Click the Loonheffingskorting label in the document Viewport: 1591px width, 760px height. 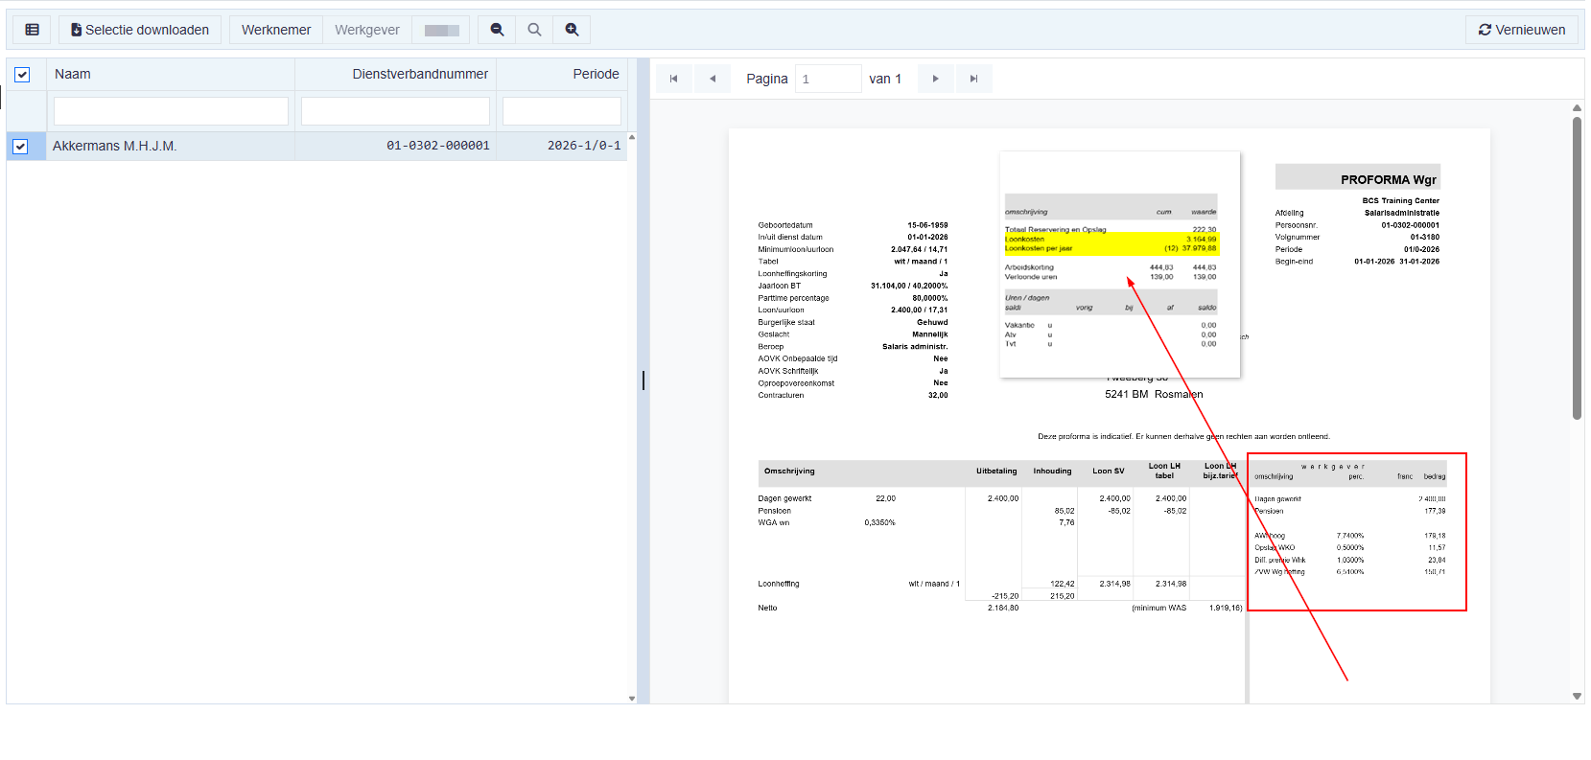click(792, 274)
